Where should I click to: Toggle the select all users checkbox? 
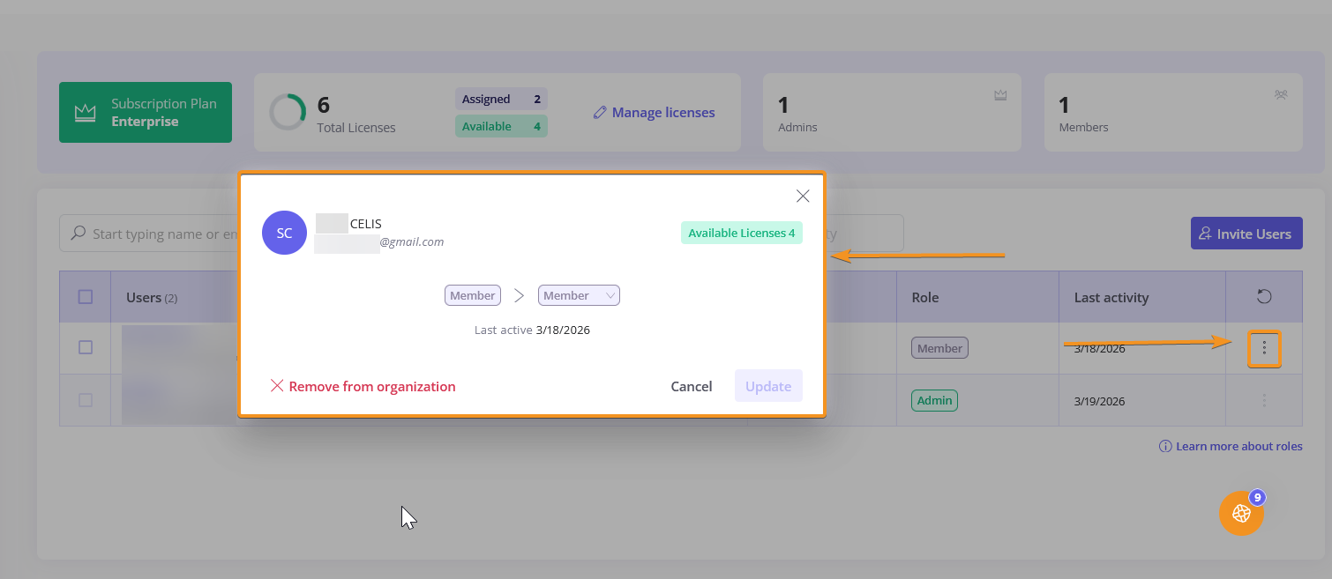click(x=86, y=297)
